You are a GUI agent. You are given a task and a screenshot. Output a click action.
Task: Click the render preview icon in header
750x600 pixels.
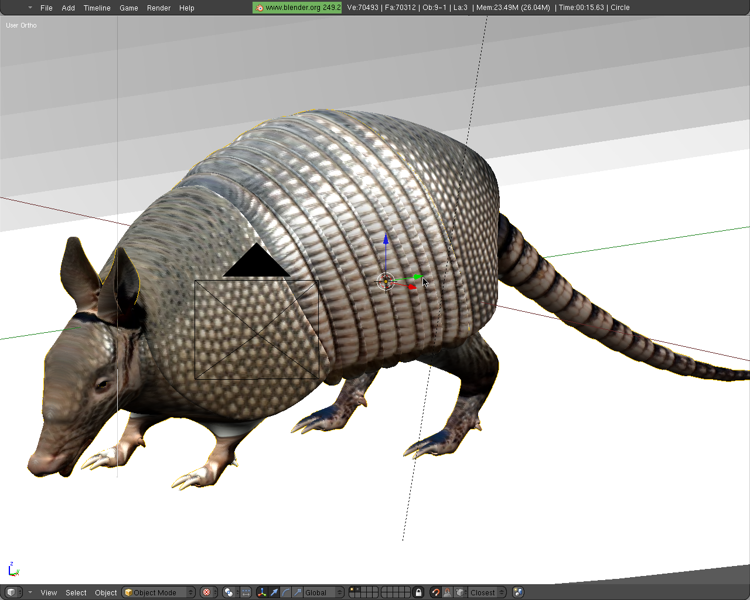tap(518, 592)
